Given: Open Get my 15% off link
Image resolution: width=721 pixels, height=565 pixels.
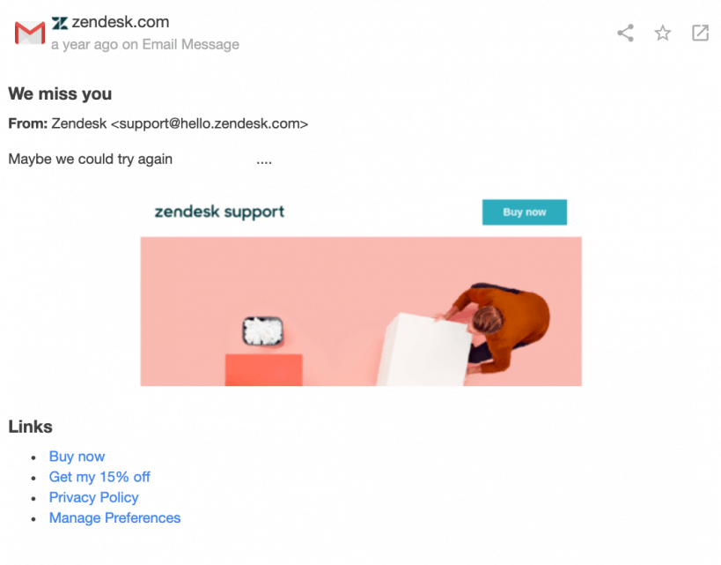Looking at the screenshot, I should [x=99, y=477].
